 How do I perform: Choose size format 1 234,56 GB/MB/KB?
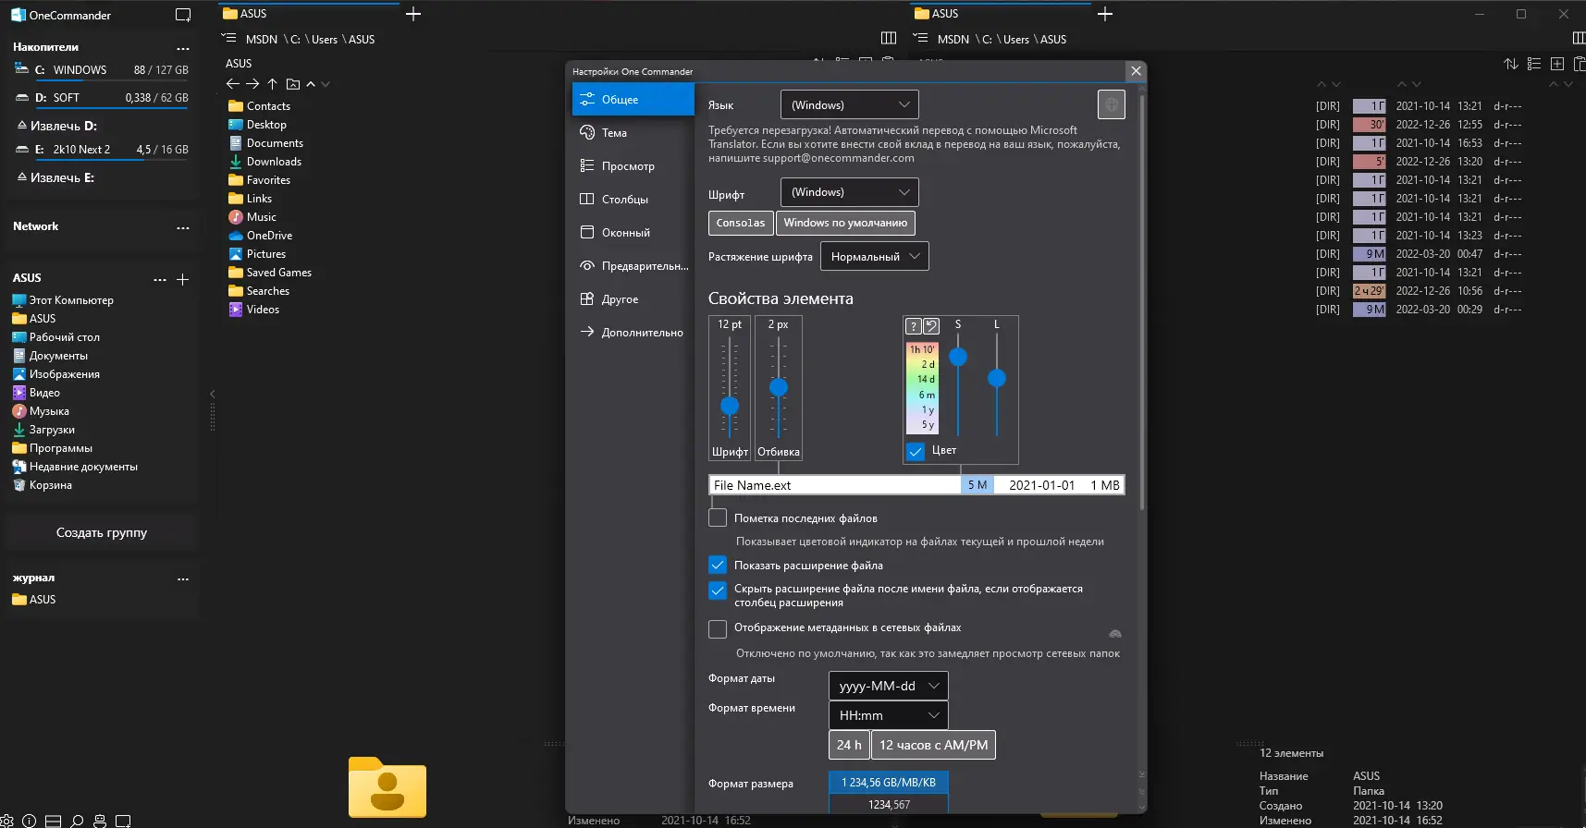pos(889,783)
